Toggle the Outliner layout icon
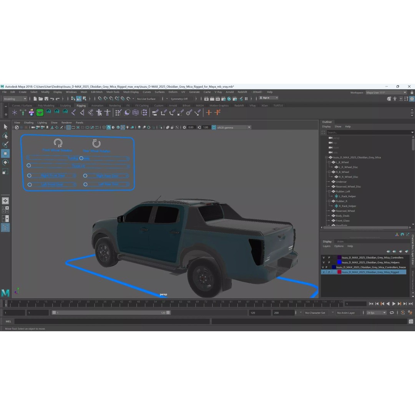The width and height of the screenshot is (415, 415). click(x=5, y=227)
